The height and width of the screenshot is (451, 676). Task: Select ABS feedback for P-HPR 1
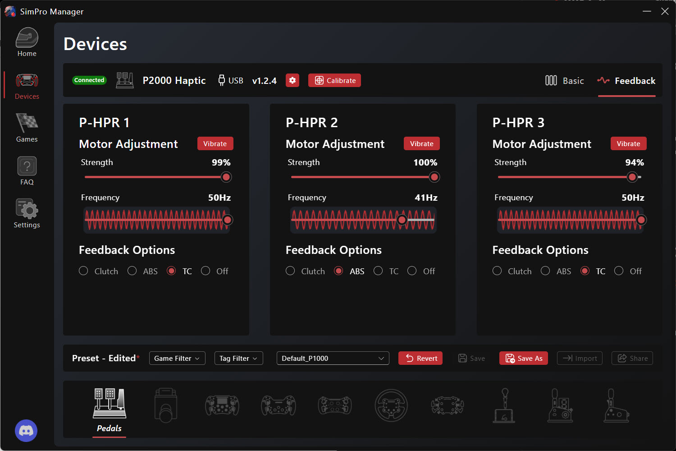click(132, 271)
